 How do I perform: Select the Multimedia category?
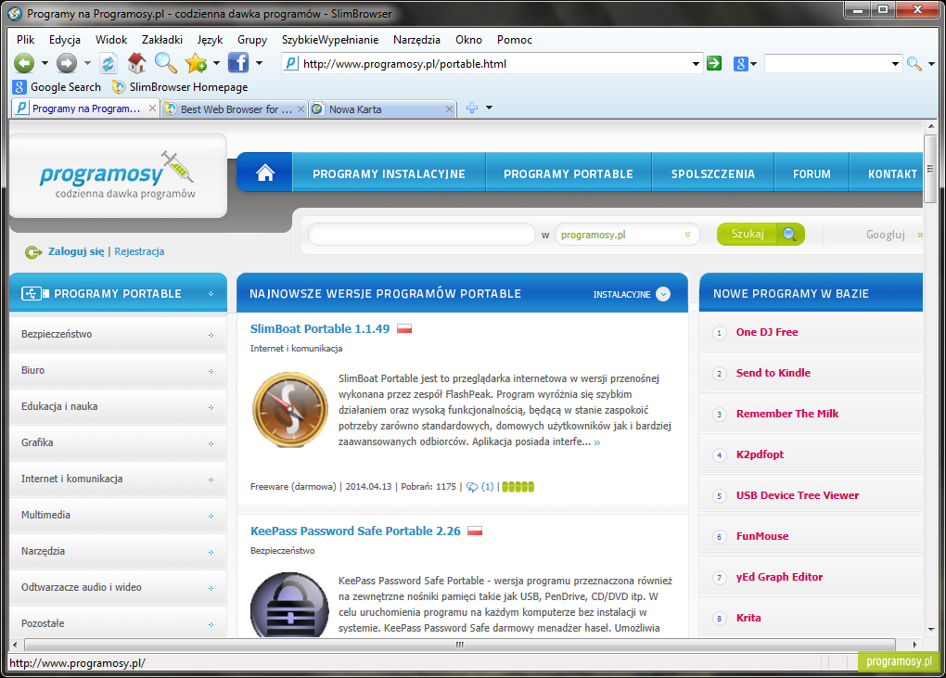(118, 515)
